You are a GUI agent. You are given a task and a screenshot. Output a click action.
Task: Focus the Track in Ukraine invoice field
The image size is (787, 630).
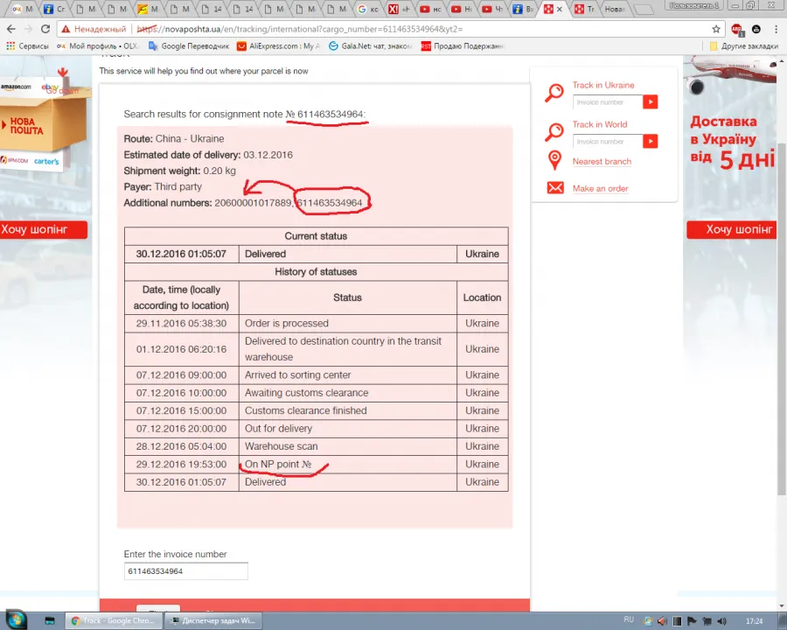pyautogui.click(x=608, y=102)
